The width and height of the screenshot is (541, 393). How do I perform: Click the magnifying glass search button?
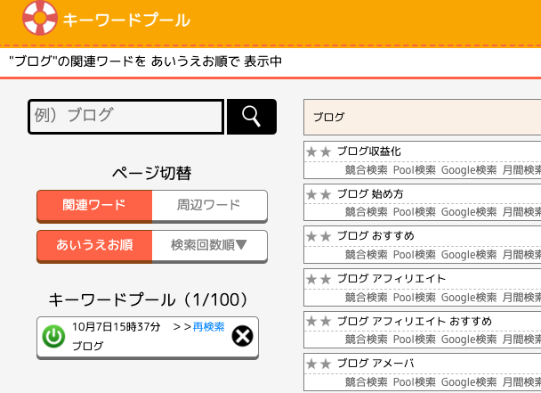[x=252, y=117]
